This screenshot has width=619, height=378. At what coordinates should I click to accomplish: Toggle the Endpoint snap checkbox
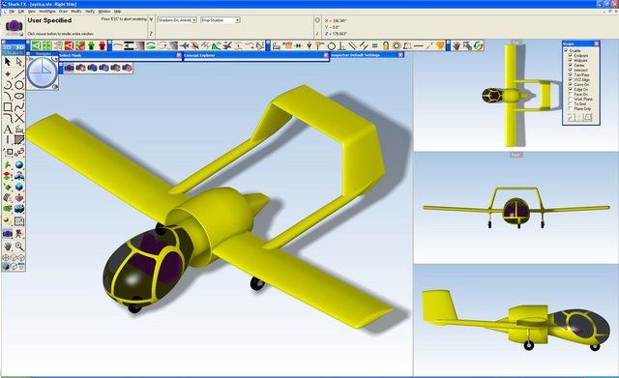click(x=570, y=56)
